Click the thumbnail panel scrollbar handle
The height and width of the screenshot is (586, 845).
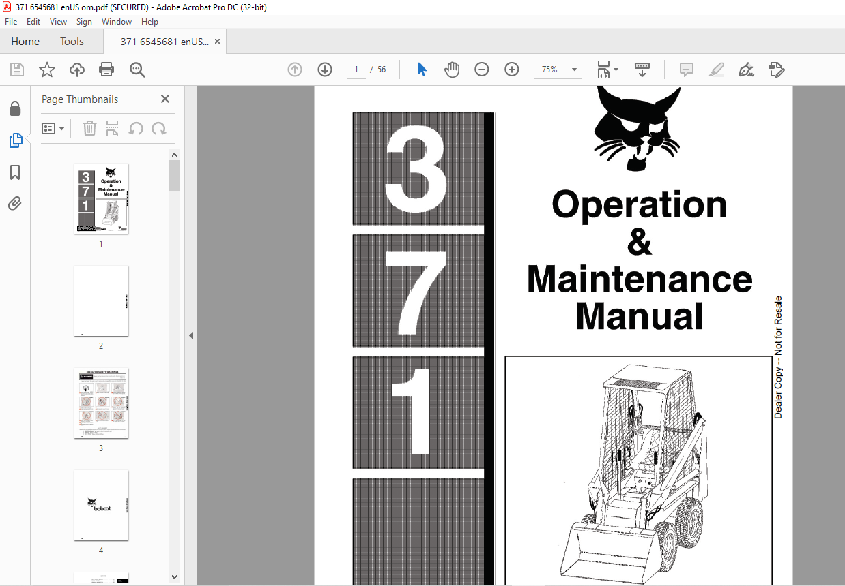[x=175, y=176]
